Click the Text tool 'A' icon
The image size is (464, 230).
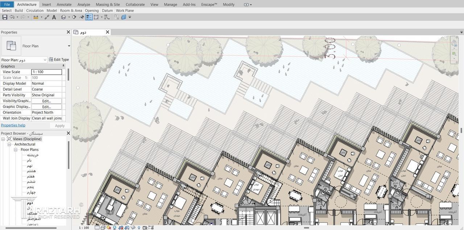click(54, 17)
